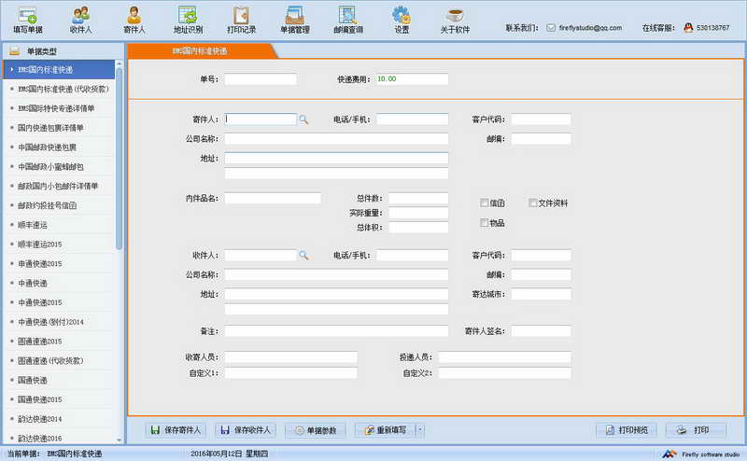The image size is (747, 461).
Task: Open the 打印记录 toolbar icon
Action: [241, 21]
